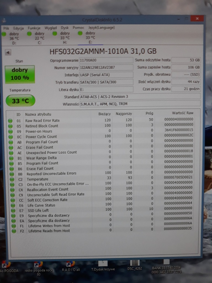Click the Własności S.M.A.R.T. field
Viewport: 212px width, 283px height.
coord(140,104)
